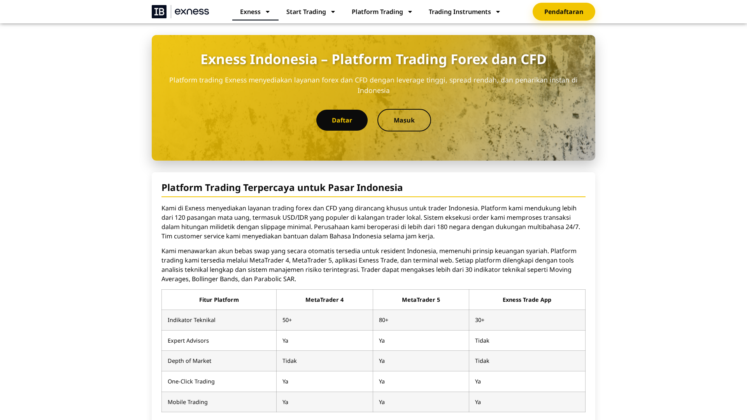Click the IB square logo icon
The height and width of the screenshot is (420, 747).
coord(159,12)
